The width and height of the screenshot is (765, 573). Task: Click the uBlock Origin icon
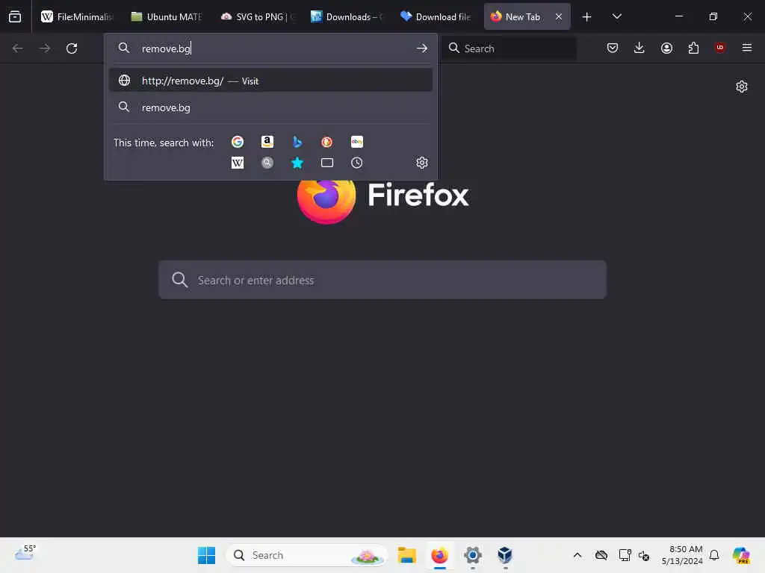click(x=720, y=48)
